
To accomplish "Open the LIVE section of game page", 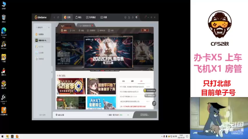I will coord(73,30).
